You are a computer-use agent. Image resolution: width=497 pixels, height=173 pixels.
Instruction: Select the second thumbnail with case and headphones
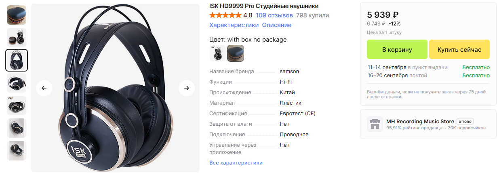[17, 38]
